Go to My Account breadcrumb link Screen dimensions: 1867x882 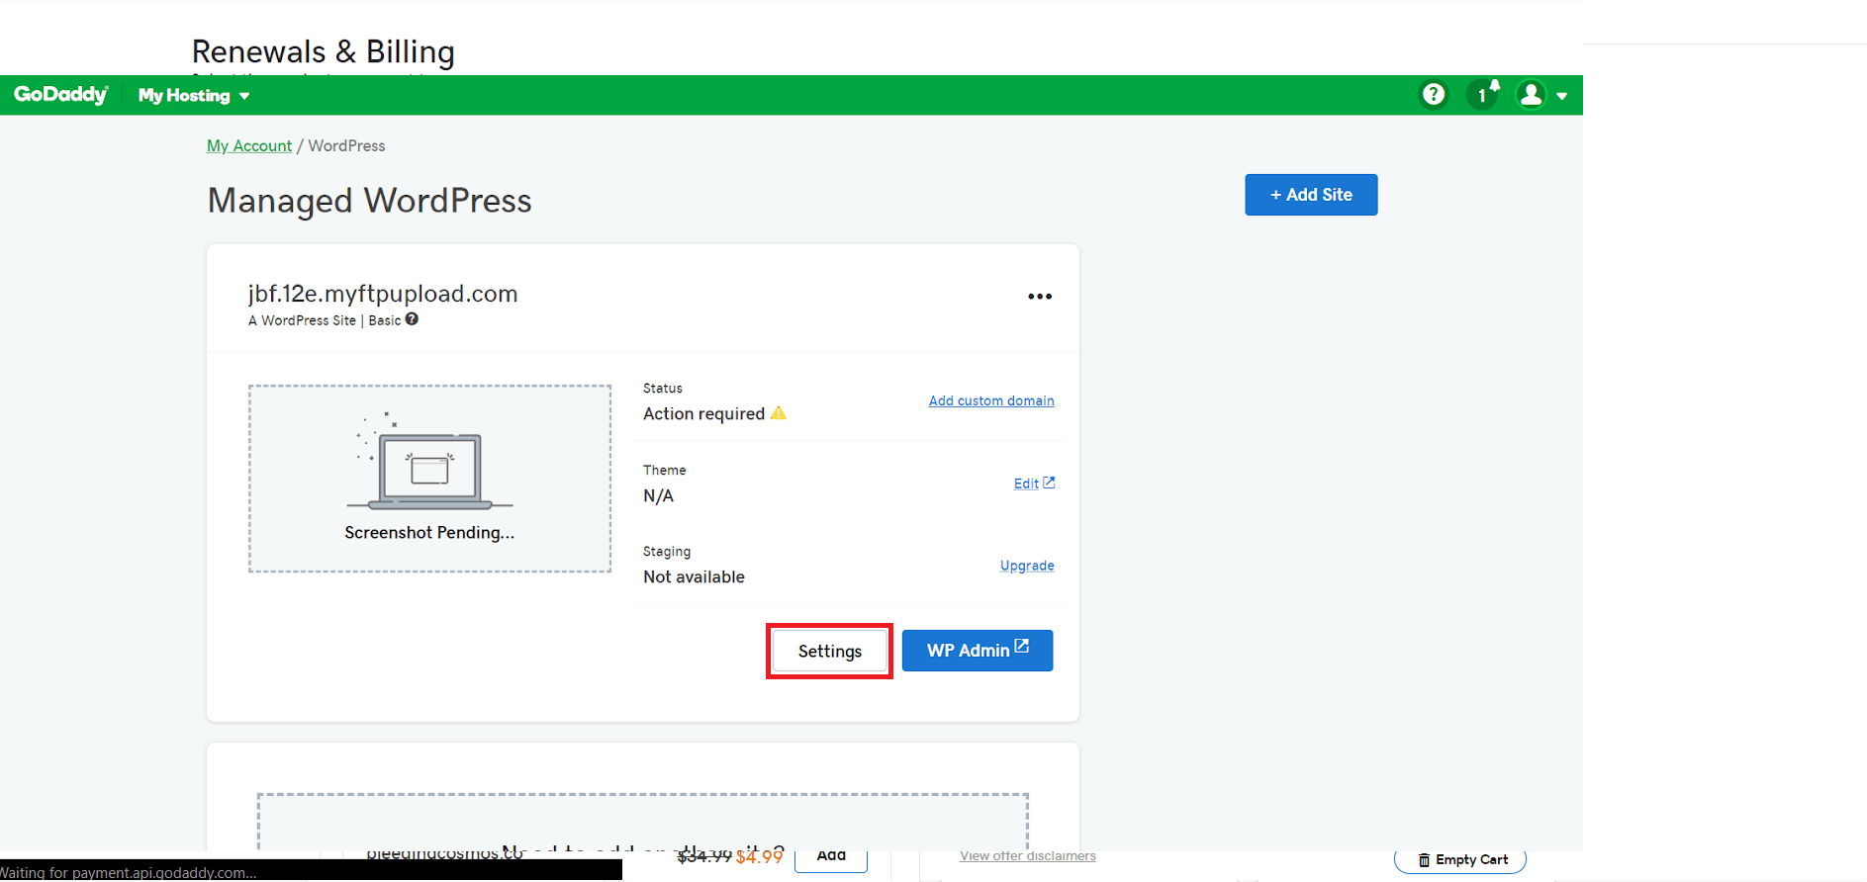pos(249,145)
